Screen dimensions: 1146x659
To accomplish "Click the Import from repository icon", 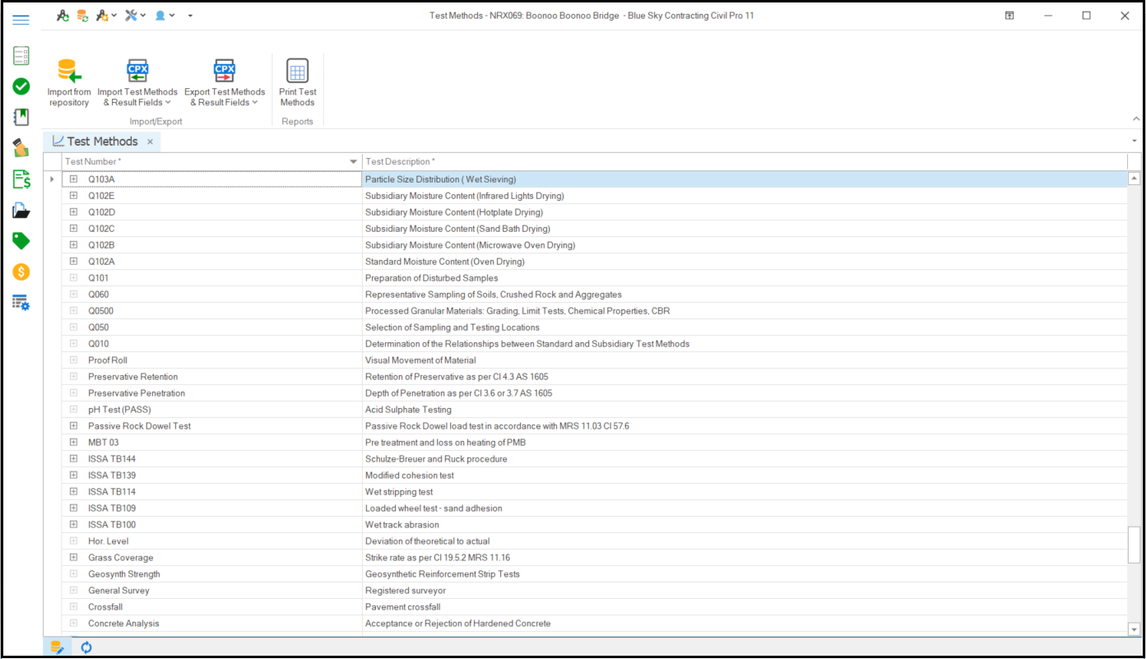I will pos(69,72).
